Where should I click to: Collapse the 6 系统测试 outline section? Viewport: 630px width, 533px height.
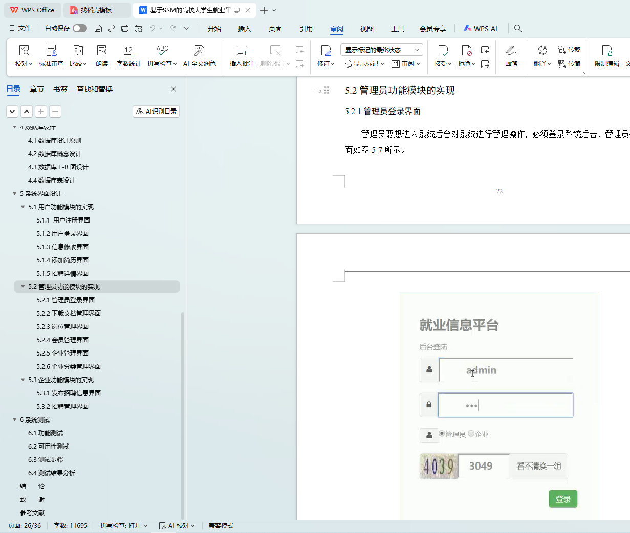[15, 420]
